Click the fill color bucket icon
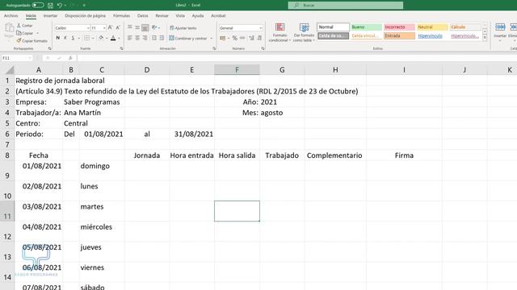Viewport: 517px width, 290px height. click(x=101, y=38)
